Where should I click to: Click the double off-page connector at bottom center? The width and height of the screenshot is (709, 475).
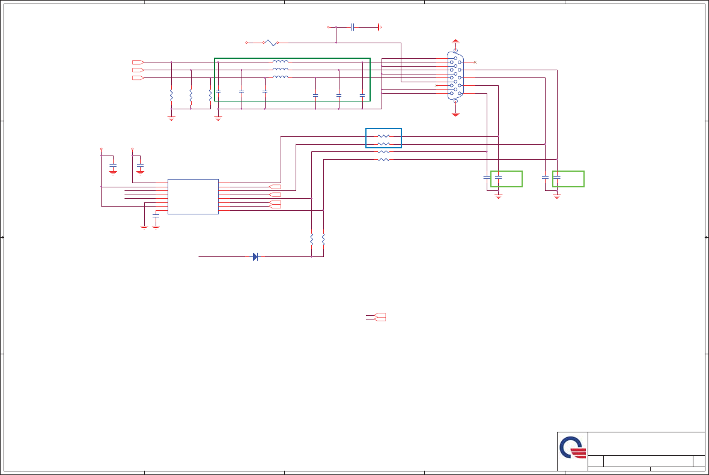379,317
